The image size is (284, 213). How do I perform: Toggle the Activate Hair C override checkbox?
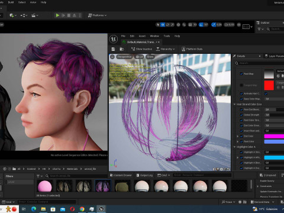click(241, 93)
